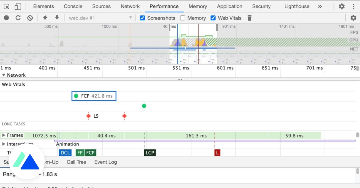The height and width of the screenshot is (188, 360).
Task: Open the DevTools overflow menu with three dots
Action: tap(354, 6)
